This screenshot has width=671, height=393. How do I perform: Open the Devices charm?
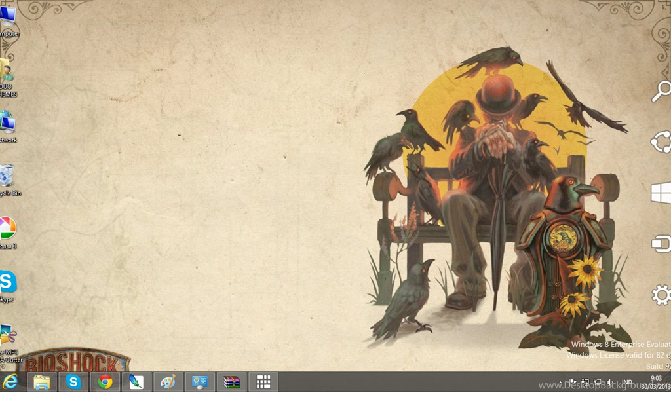pos(661,244)
